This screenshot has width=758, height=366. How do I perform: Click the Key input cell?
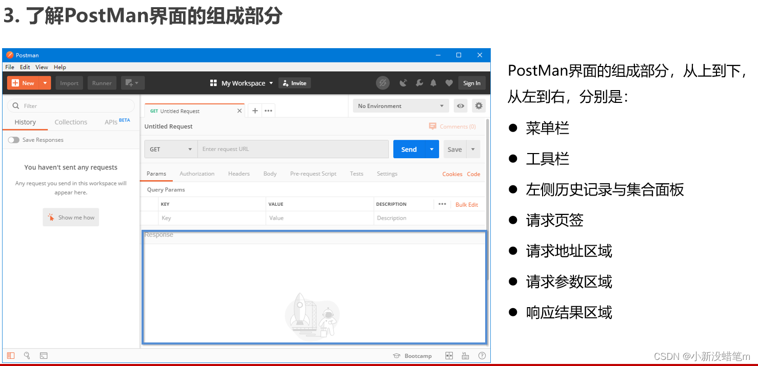pos(212,218)
